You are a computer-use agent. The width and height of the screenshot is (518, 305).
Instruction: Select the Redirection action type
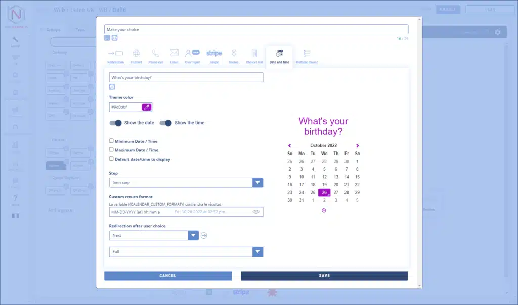pyautogui.click(x=115, y=56)
